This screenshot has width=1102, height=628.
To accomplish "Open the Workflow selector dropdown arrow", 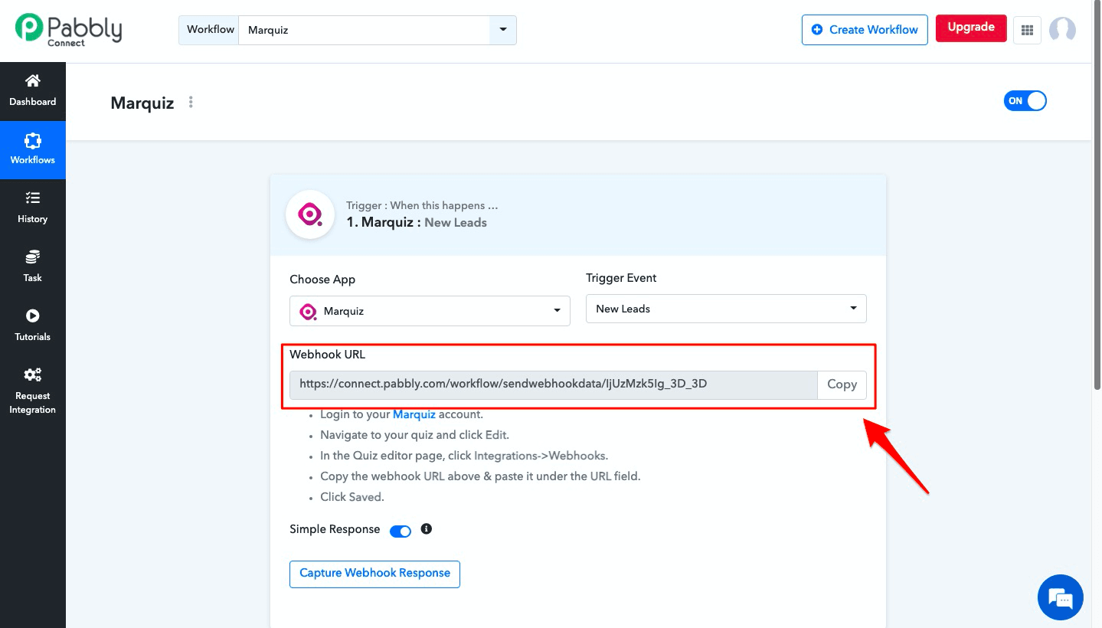I will pyautogui.click(x=503, y=30).
